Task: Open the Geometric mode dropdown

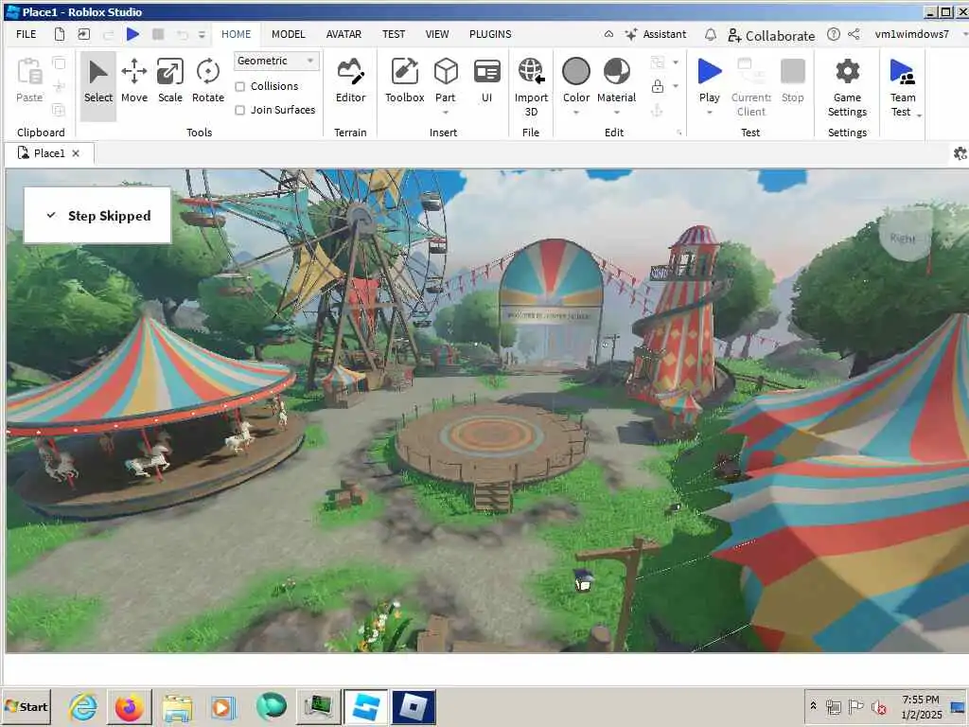Action: pyautogui.click(x=276, y=61)
